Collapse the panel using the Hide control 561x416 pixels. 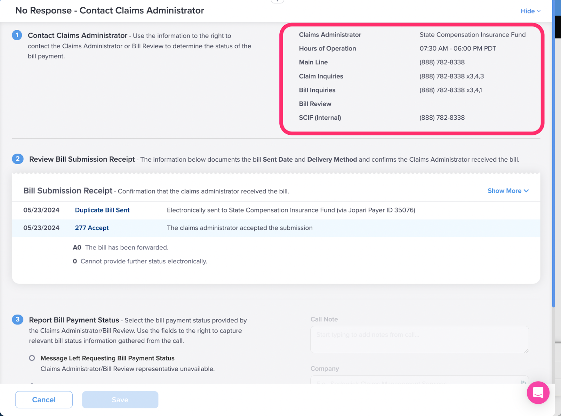(x=527, y=11)
